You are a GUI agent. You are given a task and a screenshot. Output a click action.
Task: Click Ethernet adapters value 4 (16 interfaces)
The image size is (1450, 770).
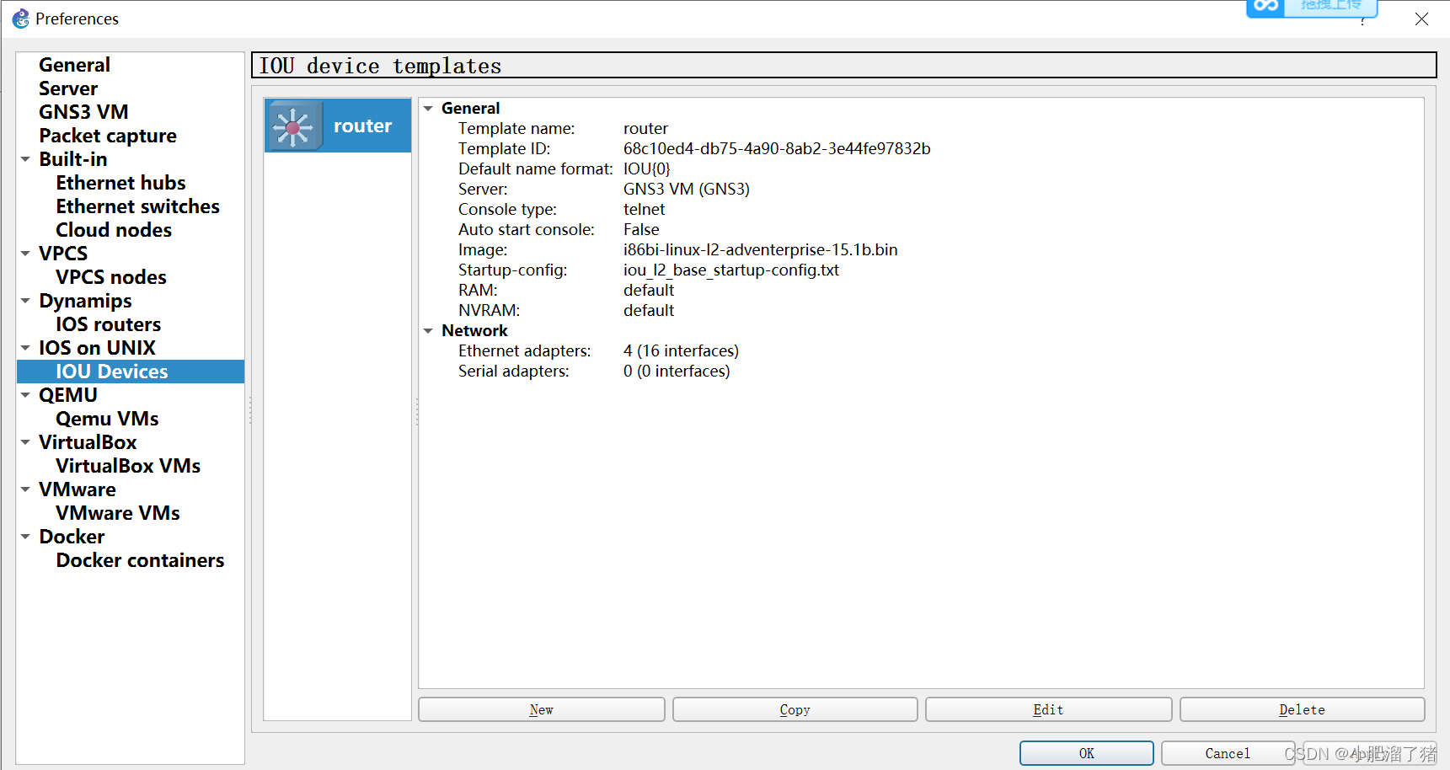tap(681, 351)
